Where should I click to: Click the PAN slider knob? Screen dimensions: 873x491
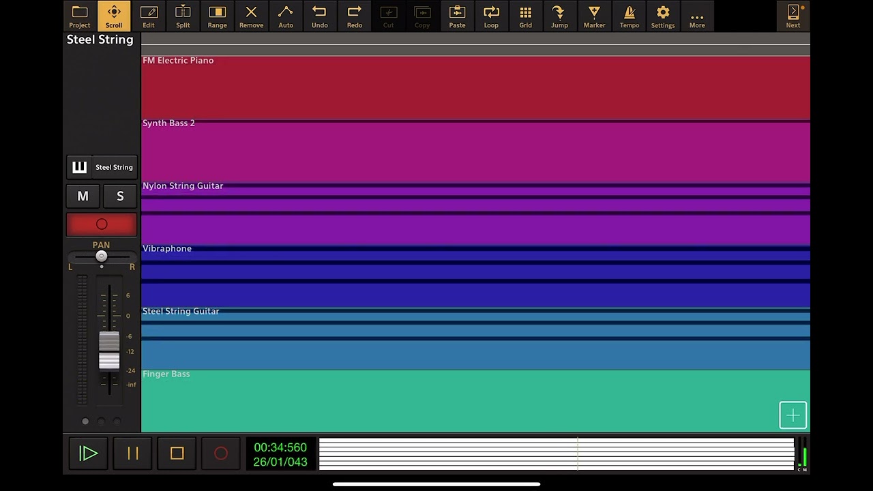pos(101,256)
